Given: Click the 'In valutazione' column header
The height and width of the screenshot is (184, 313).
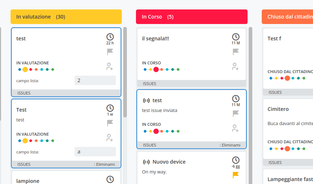Looking at the screenshot, I should 66,17.
